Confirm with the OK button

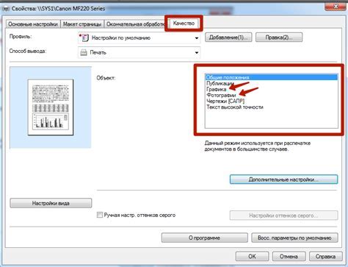tap(252, 256)
